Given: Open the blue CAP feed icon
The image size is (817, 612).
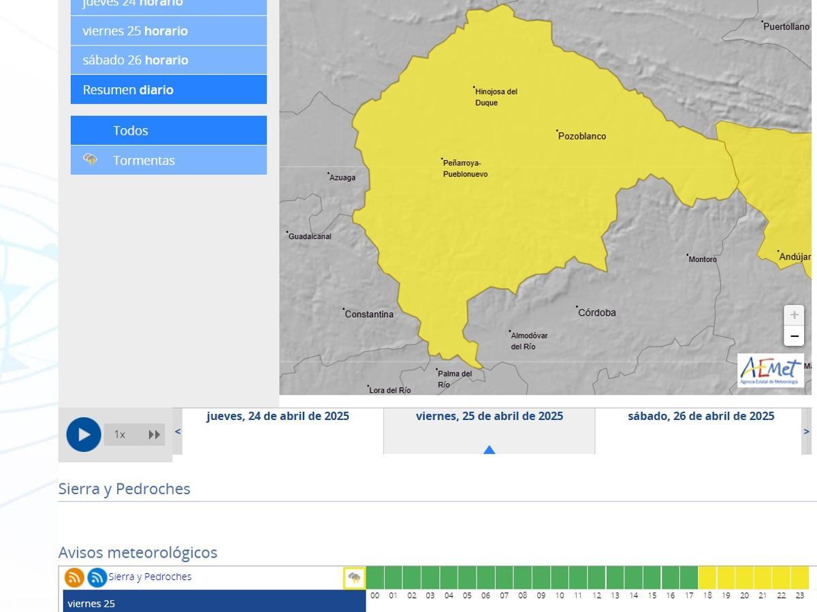Looking at the screenshot, I should coord(97,577).
